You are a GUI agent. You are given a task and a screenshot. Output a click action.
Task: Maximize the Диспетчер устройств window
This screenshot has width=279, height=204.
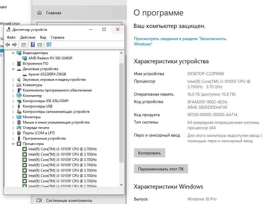104,29
